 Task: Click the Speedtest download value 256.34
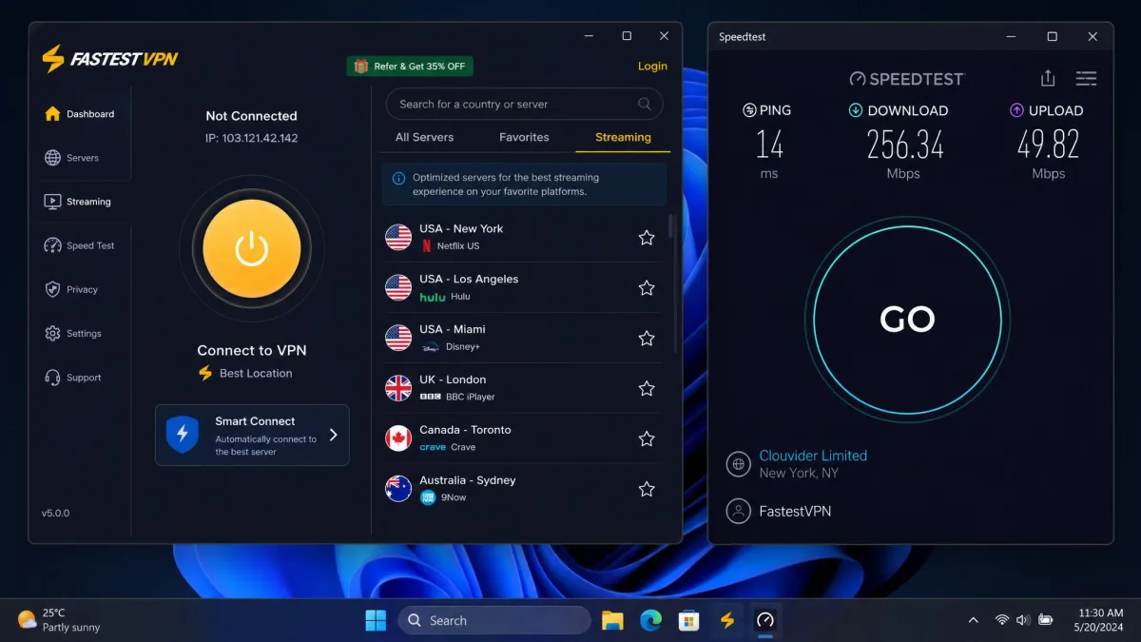[x=905, y=145]
